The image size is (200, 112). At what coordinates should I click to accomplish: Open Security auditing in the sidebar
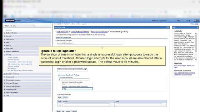13,66
